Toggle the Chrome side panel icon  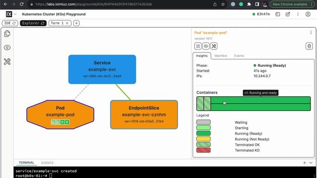(x=257, y=4)
